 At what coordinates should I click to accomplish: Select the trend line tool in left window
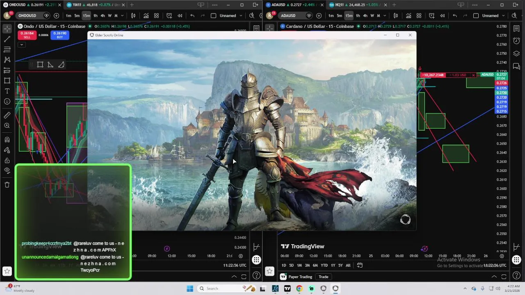point(7,39)
